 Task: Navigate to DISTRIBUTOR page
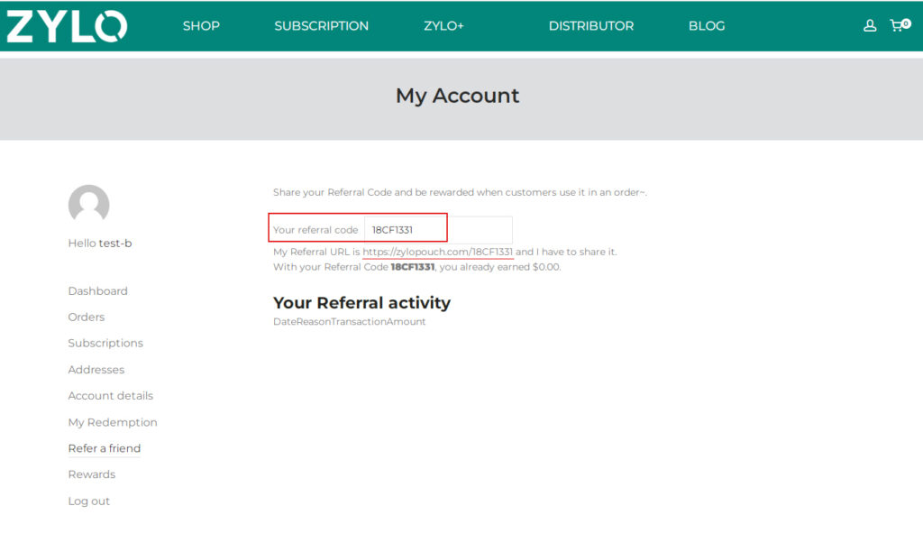tap(590, 26)
